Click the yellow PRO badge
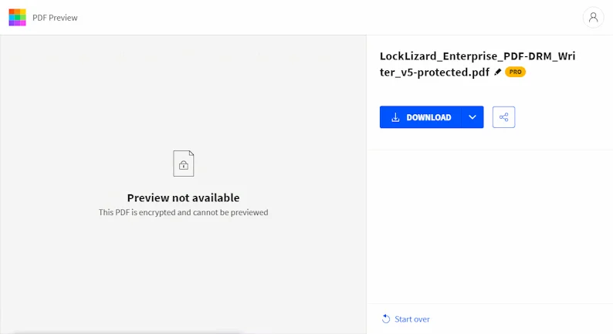Viewport: 613px width, 334px height. click(x=515, y=72)
